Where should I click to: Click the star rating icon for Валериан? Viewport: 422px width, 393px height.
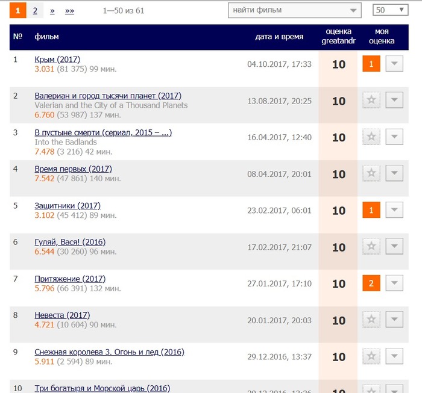tap(371, 101)
